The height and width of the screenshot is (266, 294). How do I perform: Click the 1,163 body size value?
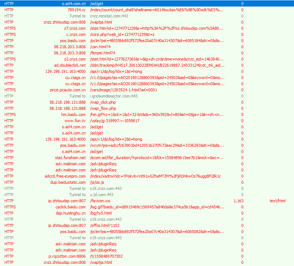tap(239, 201)
